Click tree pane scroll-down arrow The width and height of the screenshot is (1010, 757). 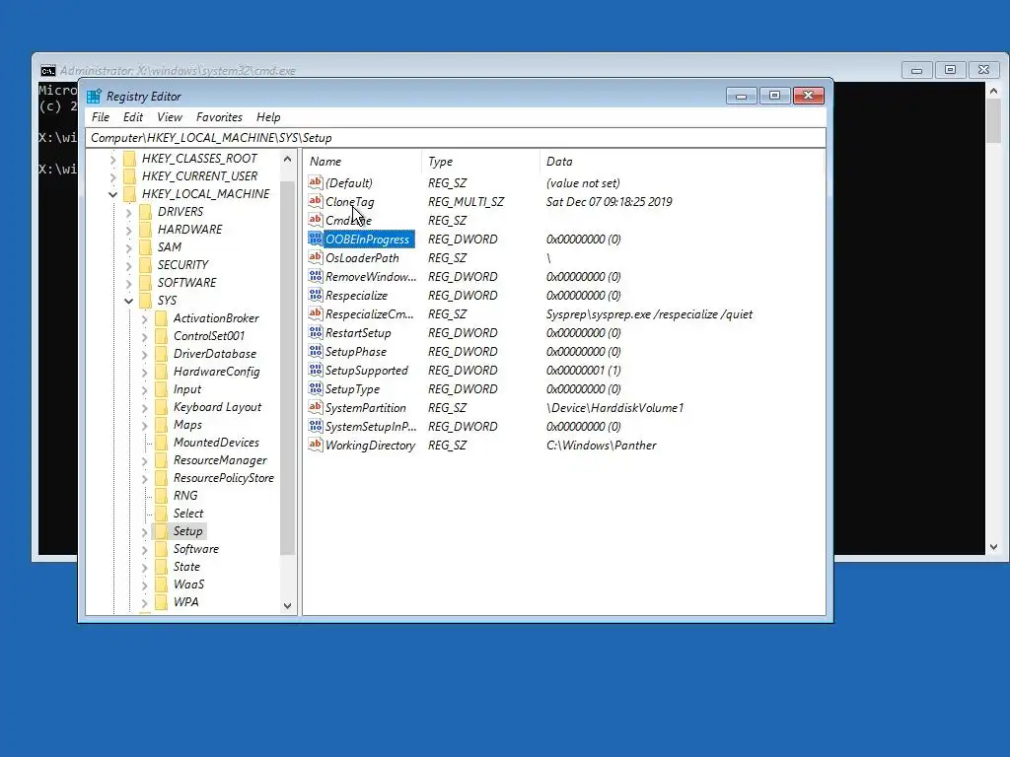[x=287, y=606]
